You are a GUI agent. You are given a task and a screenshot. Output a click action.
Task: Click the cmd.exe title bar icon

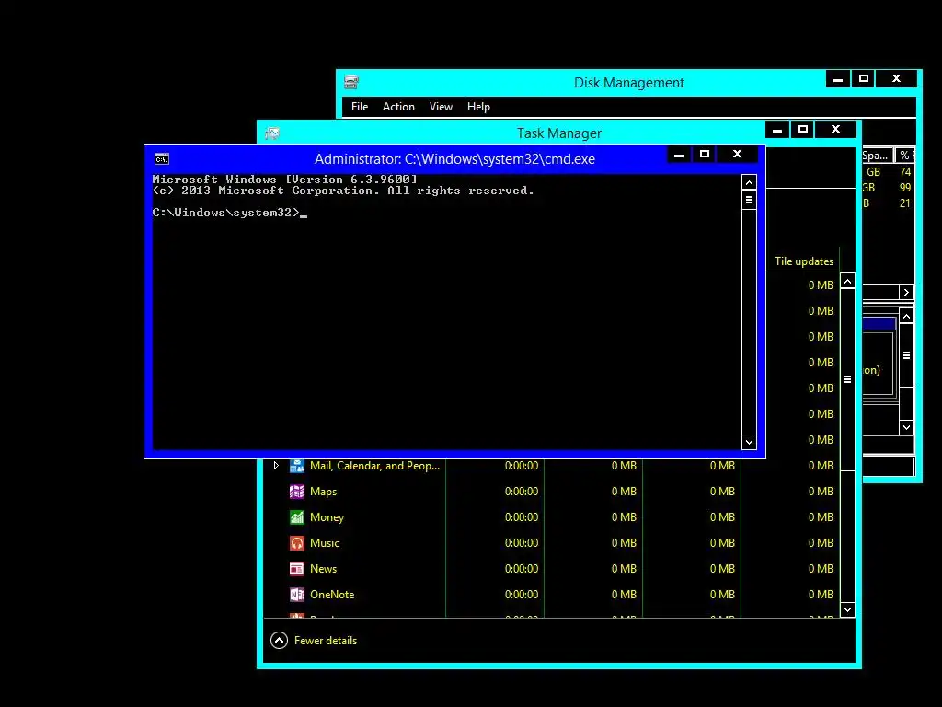click(162, 158)
